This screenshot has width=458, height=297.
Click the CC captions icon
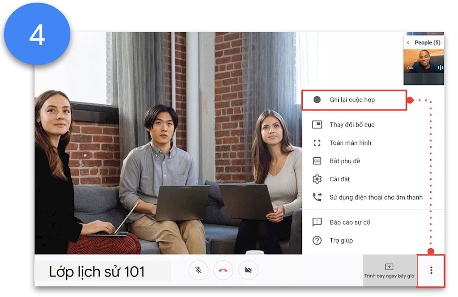click(x=317, y=161)
